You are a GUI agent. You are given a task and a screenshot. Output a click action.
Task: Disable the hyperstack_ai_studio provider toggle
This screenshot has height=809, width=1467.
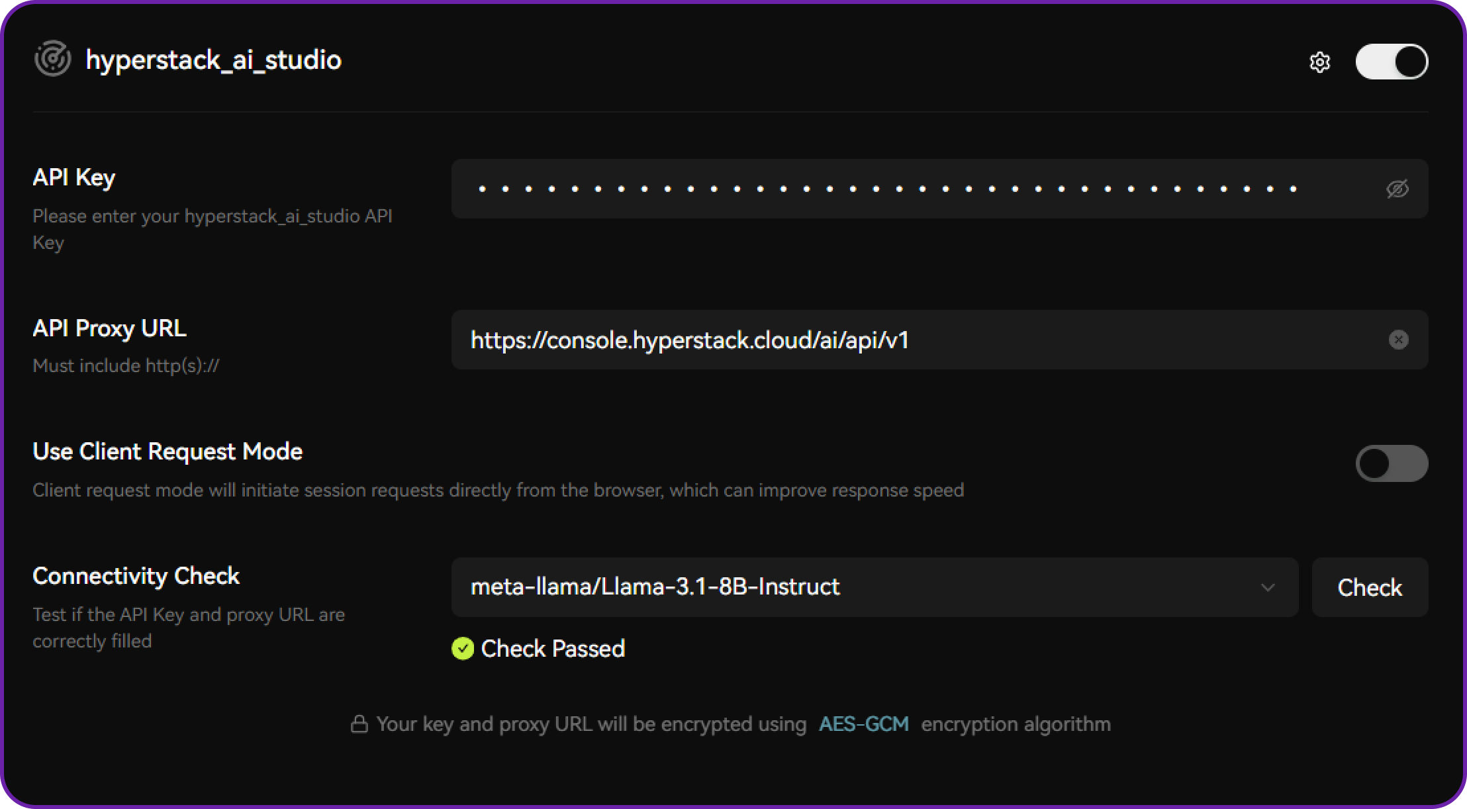1392,61
